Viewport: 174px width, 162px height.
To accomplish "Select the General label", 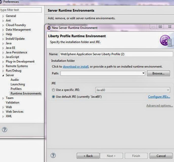I will click(x=11, y=16).
